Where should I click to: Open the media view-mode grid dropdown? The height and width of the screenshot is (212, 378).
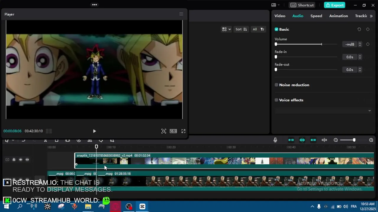click(227, 29)
